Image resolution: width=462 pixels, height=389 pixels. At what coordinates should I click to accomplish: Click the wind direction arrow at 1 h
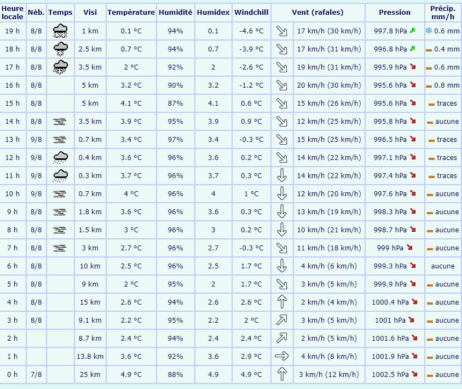[x=281, y=357]
